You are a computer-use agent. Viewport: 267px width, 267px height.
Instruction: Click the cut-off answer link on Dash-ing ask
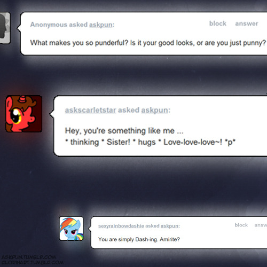tap(261, 225)
